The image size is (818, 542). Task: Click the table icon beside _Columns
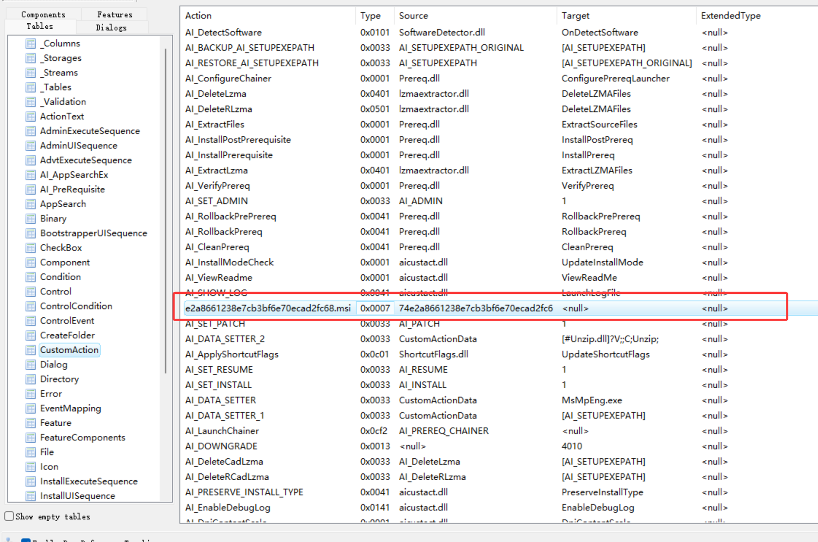[x=31, y=43]
